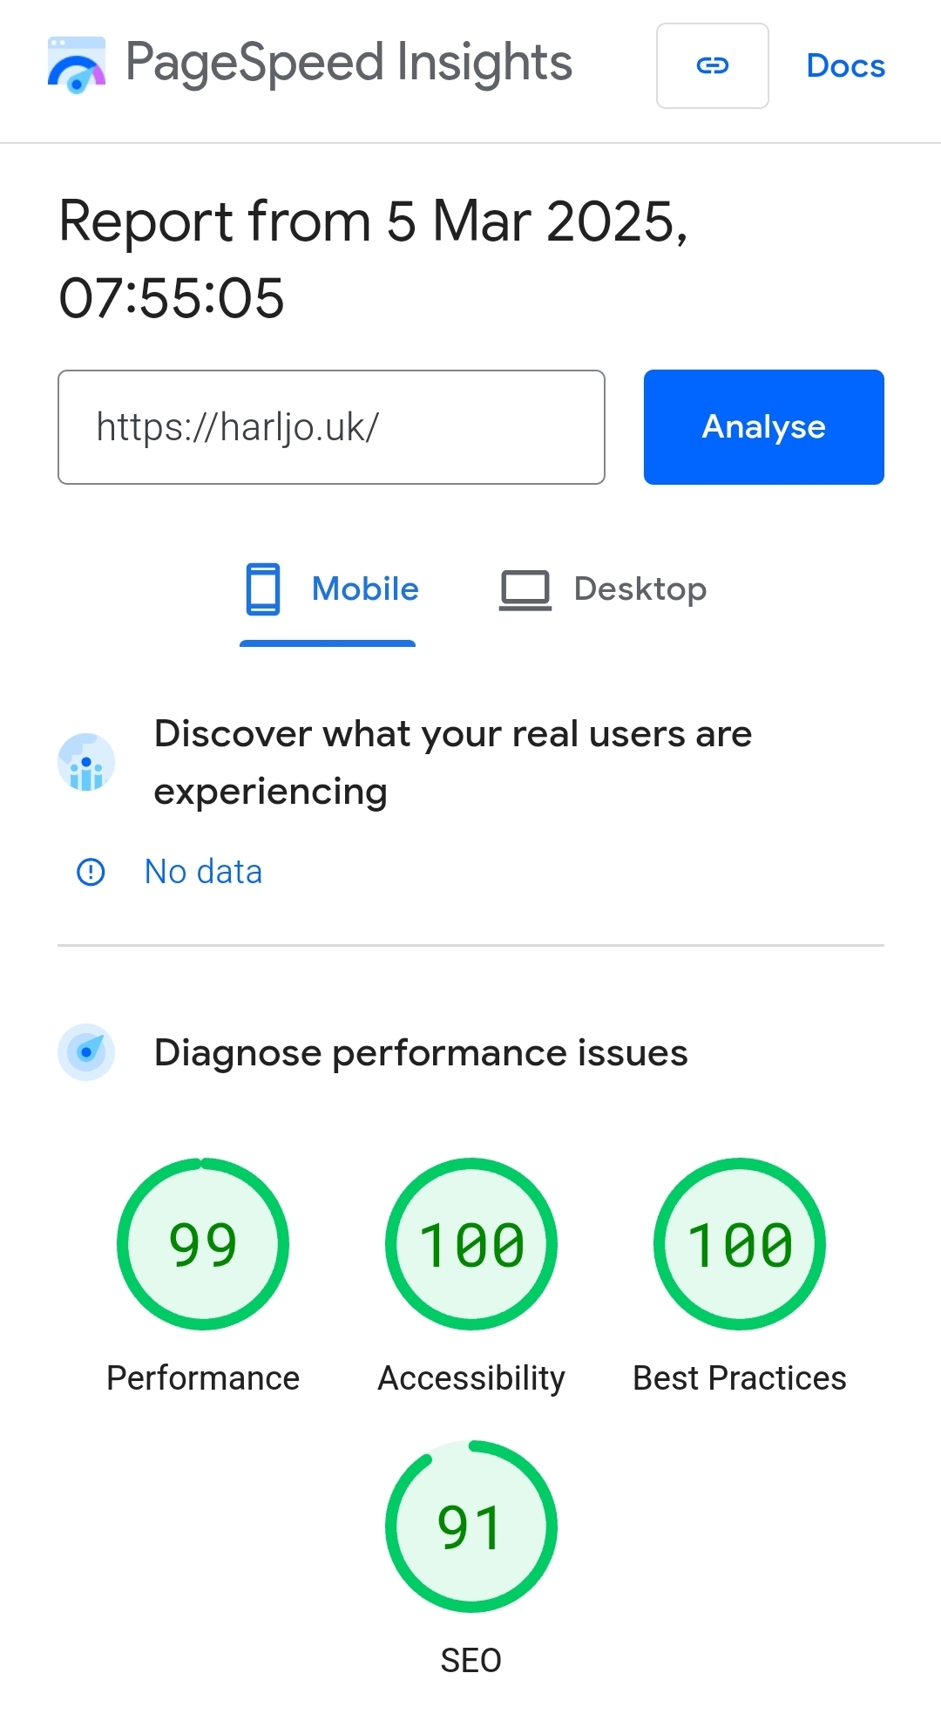Copy report link with chain icon button

tap(712, 65)
